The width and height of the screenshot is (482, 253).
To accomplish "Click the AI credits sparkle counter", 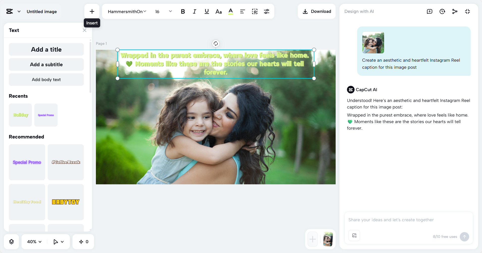I will tap(84, 242).
